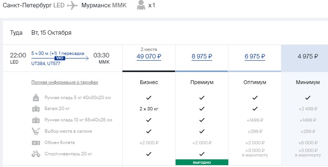The height and width of the screenshot is (167, 328).
Task: Click the passenger count person icon
Action: (141, 6)
